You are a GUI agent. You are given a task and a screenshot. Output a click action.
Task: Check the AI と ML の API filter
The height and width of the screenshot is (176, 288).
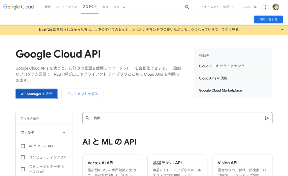pyautogui.click(x=23, y=146)
